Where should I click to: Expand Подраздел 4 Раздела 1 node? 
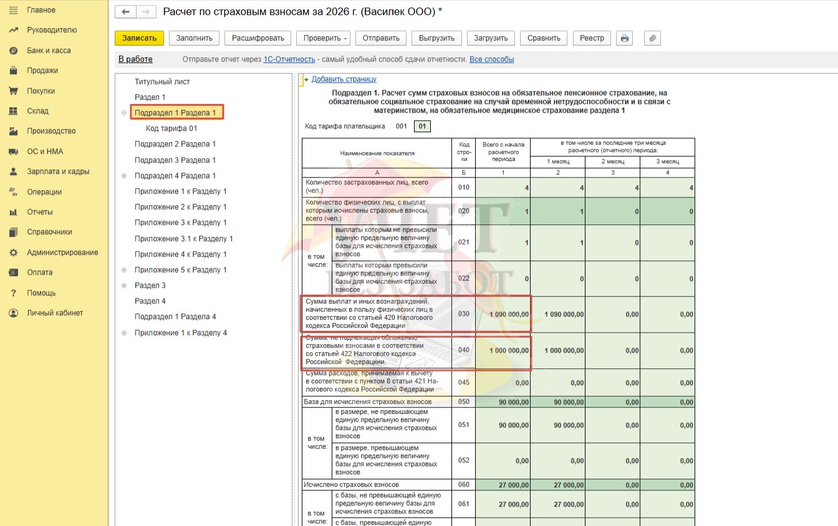coord(123,176)
